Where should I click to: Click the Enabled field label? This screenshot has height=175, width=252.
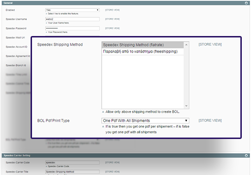coord(10,10)
